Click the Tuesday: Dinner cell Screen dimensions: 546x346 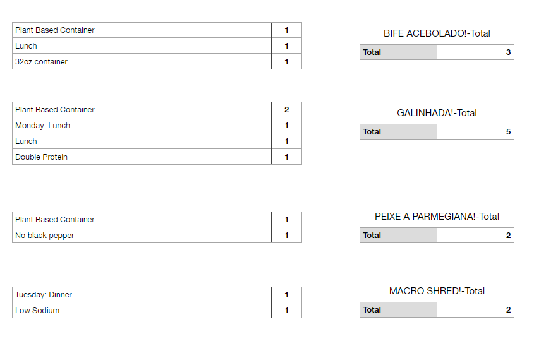point(44,295)
